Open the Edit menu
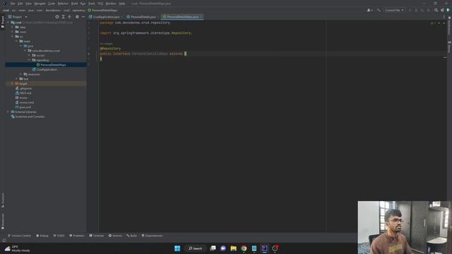This screenshot has width=452, height=254. click(20, 4)
